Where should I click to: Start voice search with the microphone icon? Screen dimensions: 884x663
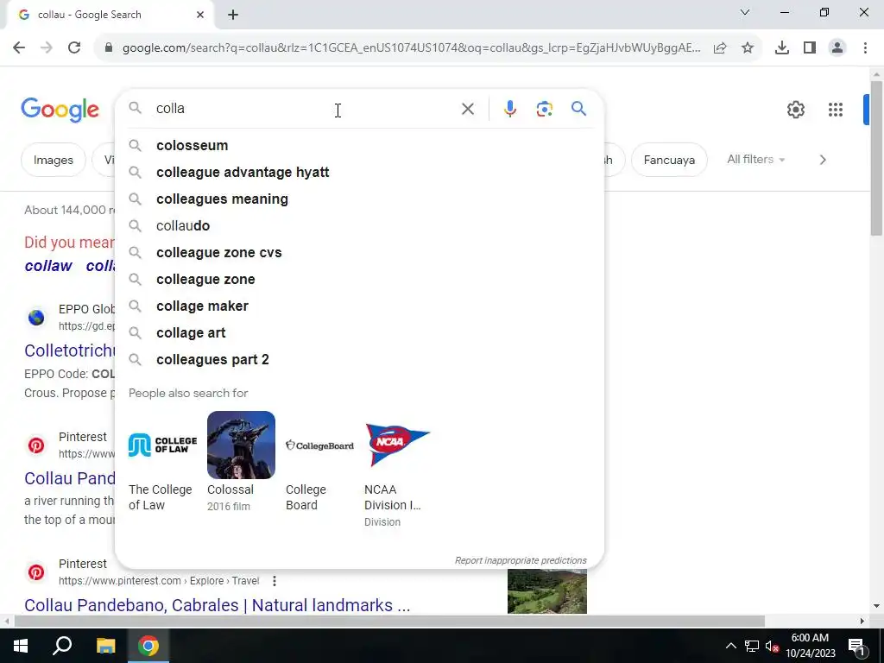click(509, 109)
